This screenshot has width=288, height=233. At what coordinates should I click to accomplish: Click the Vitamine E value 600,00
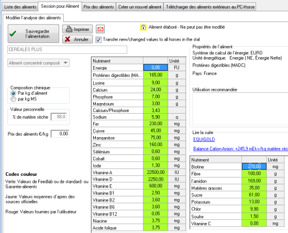point(156,186)
